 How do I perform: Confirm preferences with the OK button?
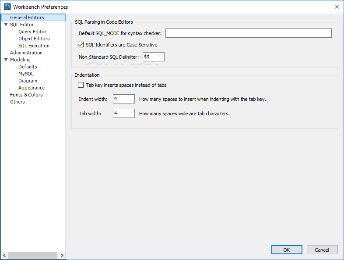click(287, 249)
